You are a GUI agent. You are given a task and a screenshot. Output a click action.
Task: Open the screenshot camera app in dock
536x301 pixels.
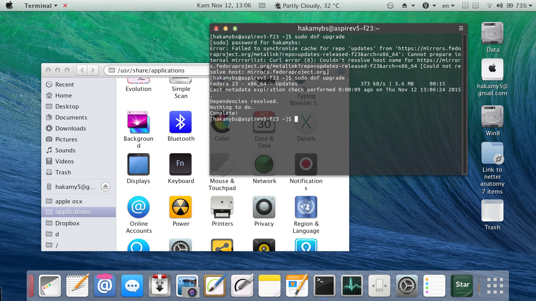coord(187,285)
